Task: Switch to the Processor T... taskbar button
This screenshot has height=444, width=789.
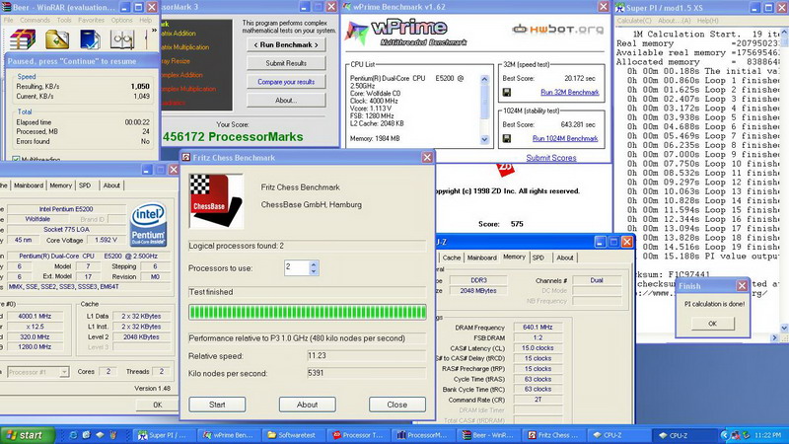Action: point(357,435)
